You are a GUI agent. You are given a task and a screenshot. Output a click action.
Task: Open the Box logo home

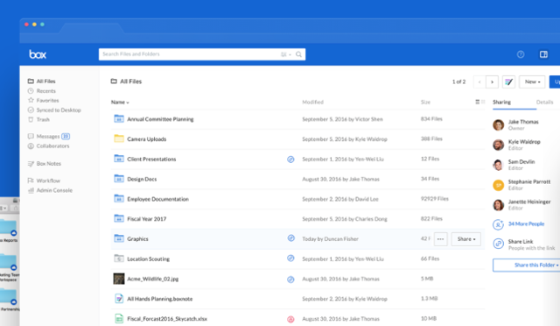(38, 54)
